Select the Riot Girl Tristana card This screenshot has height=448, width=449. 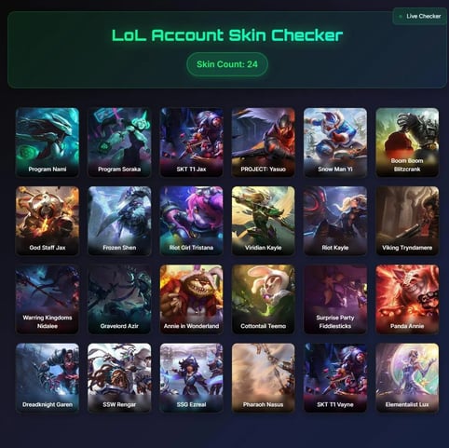tap(191, 221)
